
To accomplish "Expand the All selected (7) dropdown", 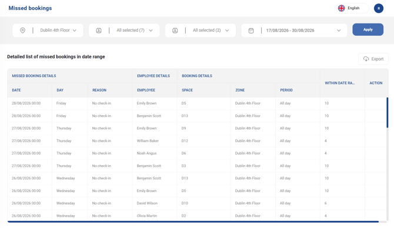I will [x=124, y=31].
